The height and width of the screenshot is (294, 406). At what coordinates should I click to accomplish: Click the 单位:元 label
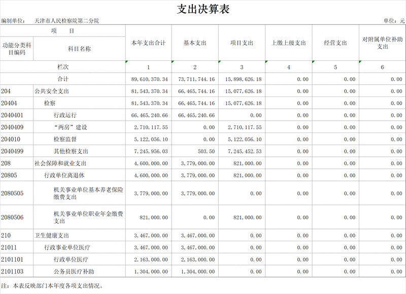[394, 21]
